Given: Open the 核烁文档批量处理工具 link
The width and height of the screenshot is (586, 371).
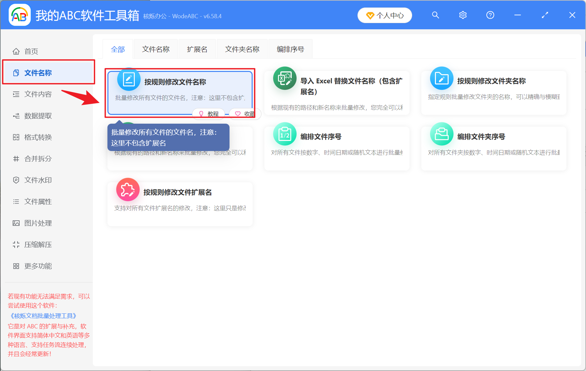Looking at the screenshot, I should [43, 316].
